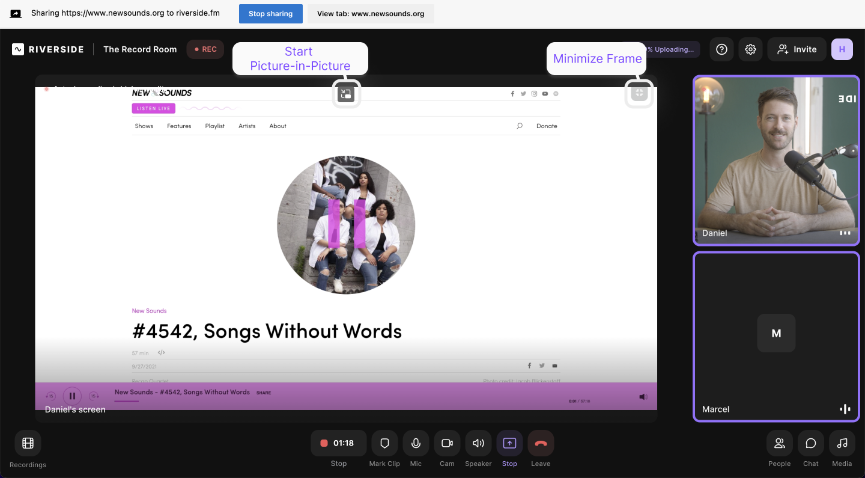
Task: Click the purple New Sounds category link
Action: (x=149, y=311)
